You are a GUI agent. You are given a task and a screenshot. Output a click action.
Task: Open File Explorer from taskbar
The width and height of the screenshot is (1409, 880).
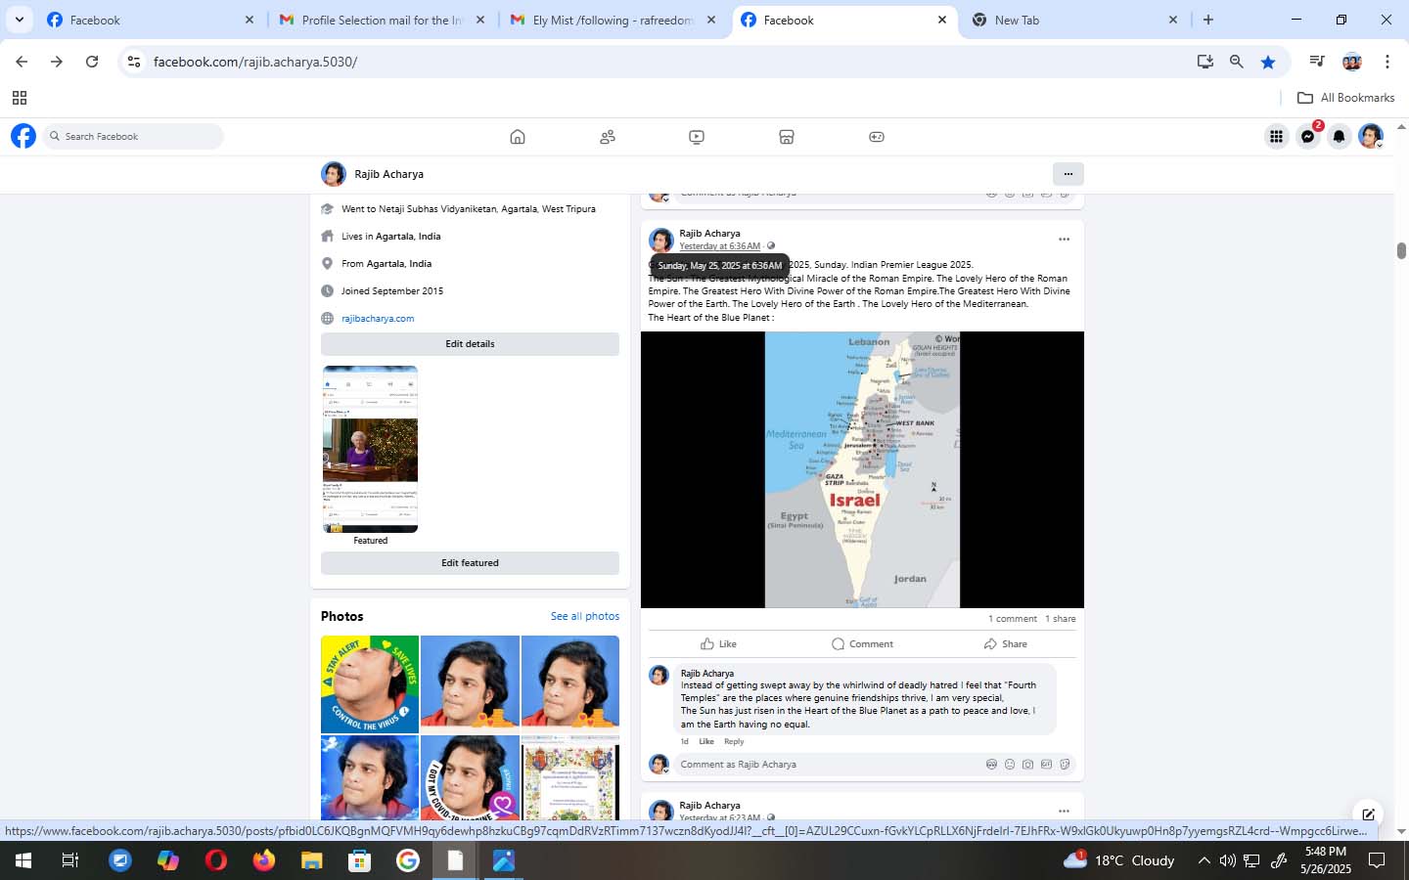point(312,860)
